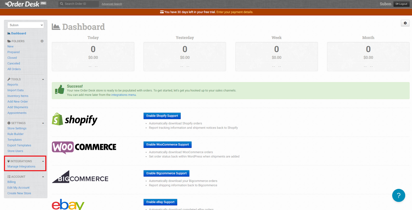The height and width of the screenshot is (210, 412).
Task: Collapse the Integrations section
Action: (43, 161)
